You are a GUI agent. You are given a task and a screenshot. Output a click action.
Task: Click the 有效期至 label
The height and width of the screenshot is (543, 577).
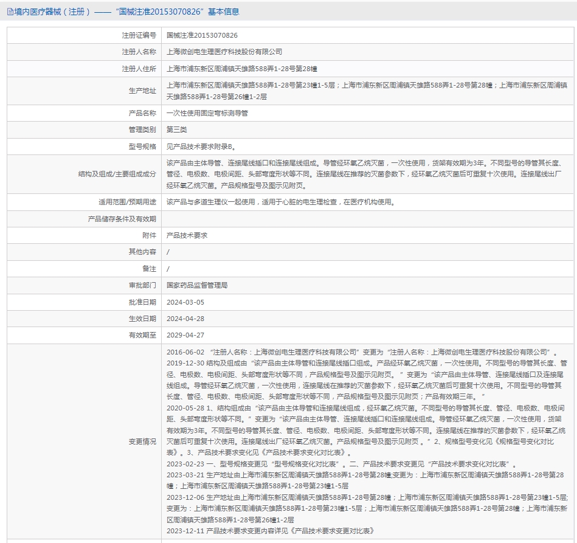click(142, 336)
